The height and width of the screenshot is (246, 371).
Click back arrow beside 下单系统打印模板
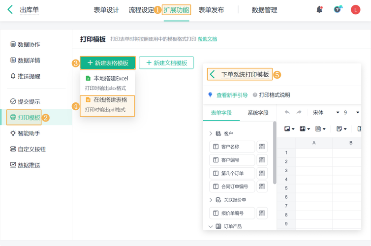click(212, 74)
